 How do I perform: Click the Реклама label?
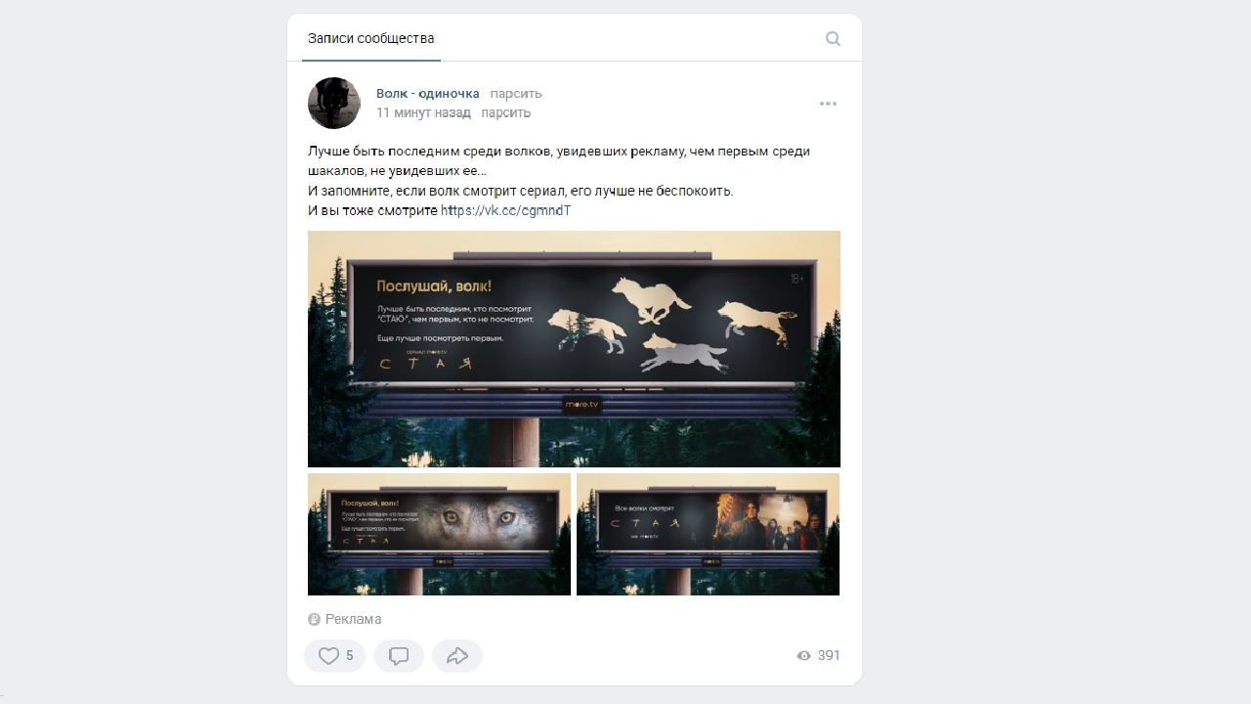tap(353, 620)
